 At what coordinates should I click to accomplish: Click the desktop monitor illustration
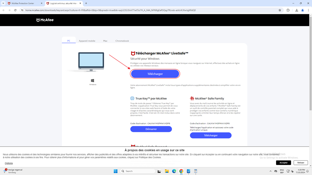click(x=91, y=62)
